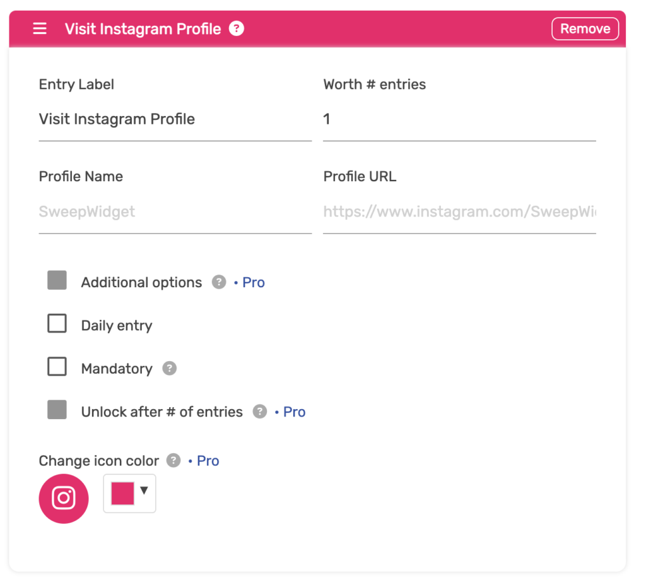Tick the Mandatory checkbox
This screenshot has height=587, width=646.
[57, 367]
